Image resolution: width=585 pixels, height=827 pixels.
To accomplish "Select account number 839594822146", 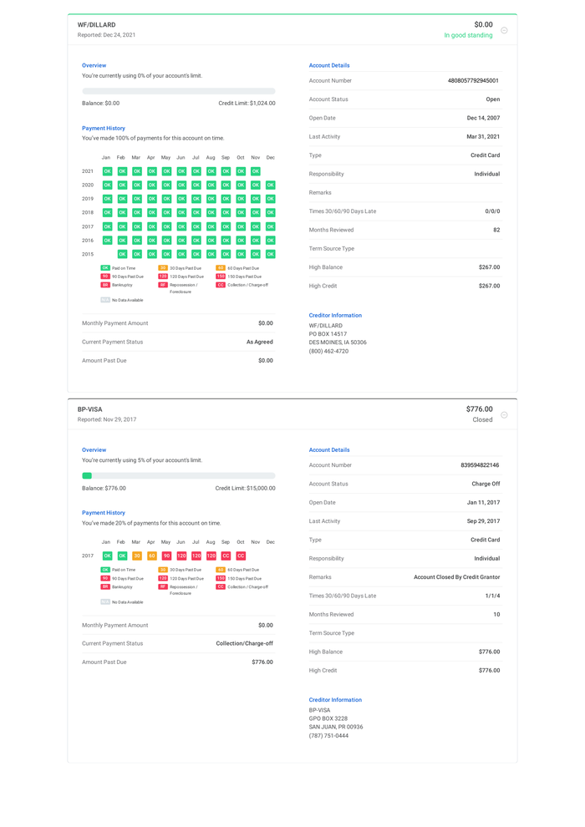I will 480,465.
